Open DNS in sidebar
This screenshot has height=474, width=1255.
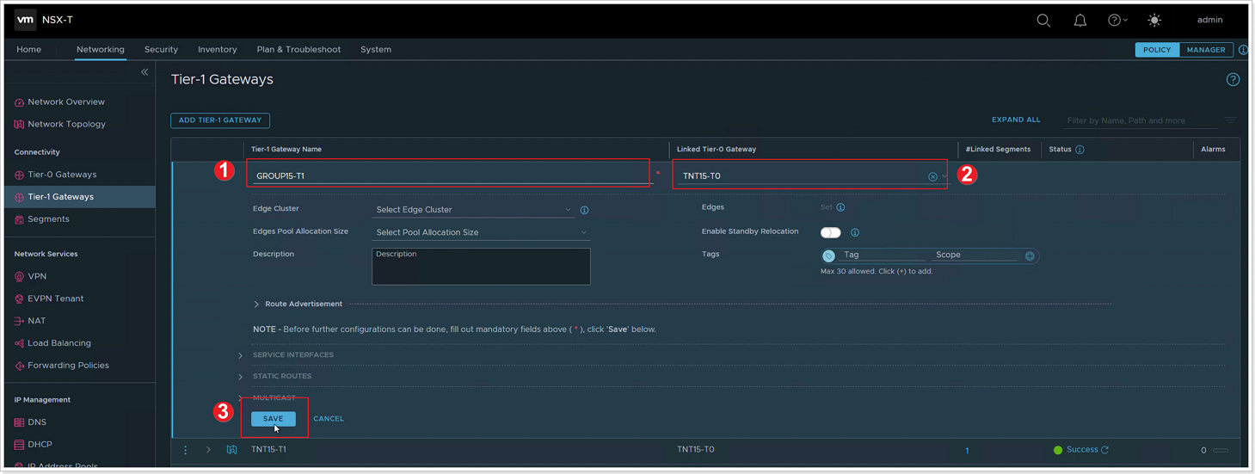pyautogui.click(x=36, y=422)
